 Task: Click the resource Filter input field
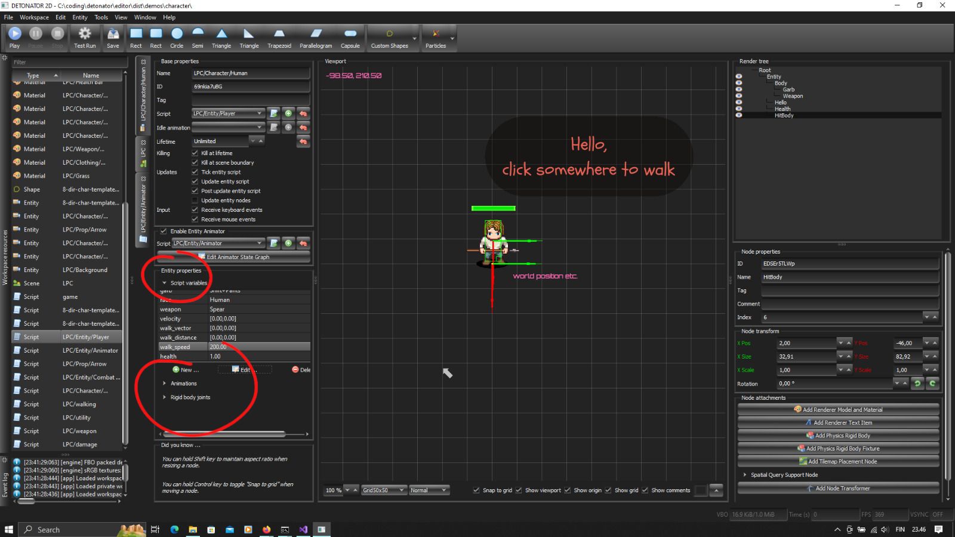coord(69,62)
